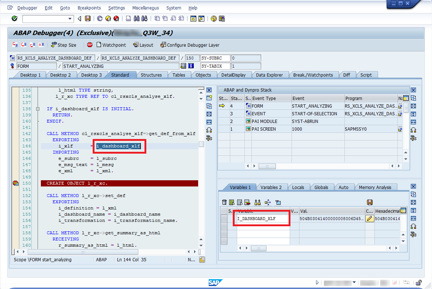Click the Customize Local Layout icon
This screenshot has width=432, height=289.
[222, 19]
